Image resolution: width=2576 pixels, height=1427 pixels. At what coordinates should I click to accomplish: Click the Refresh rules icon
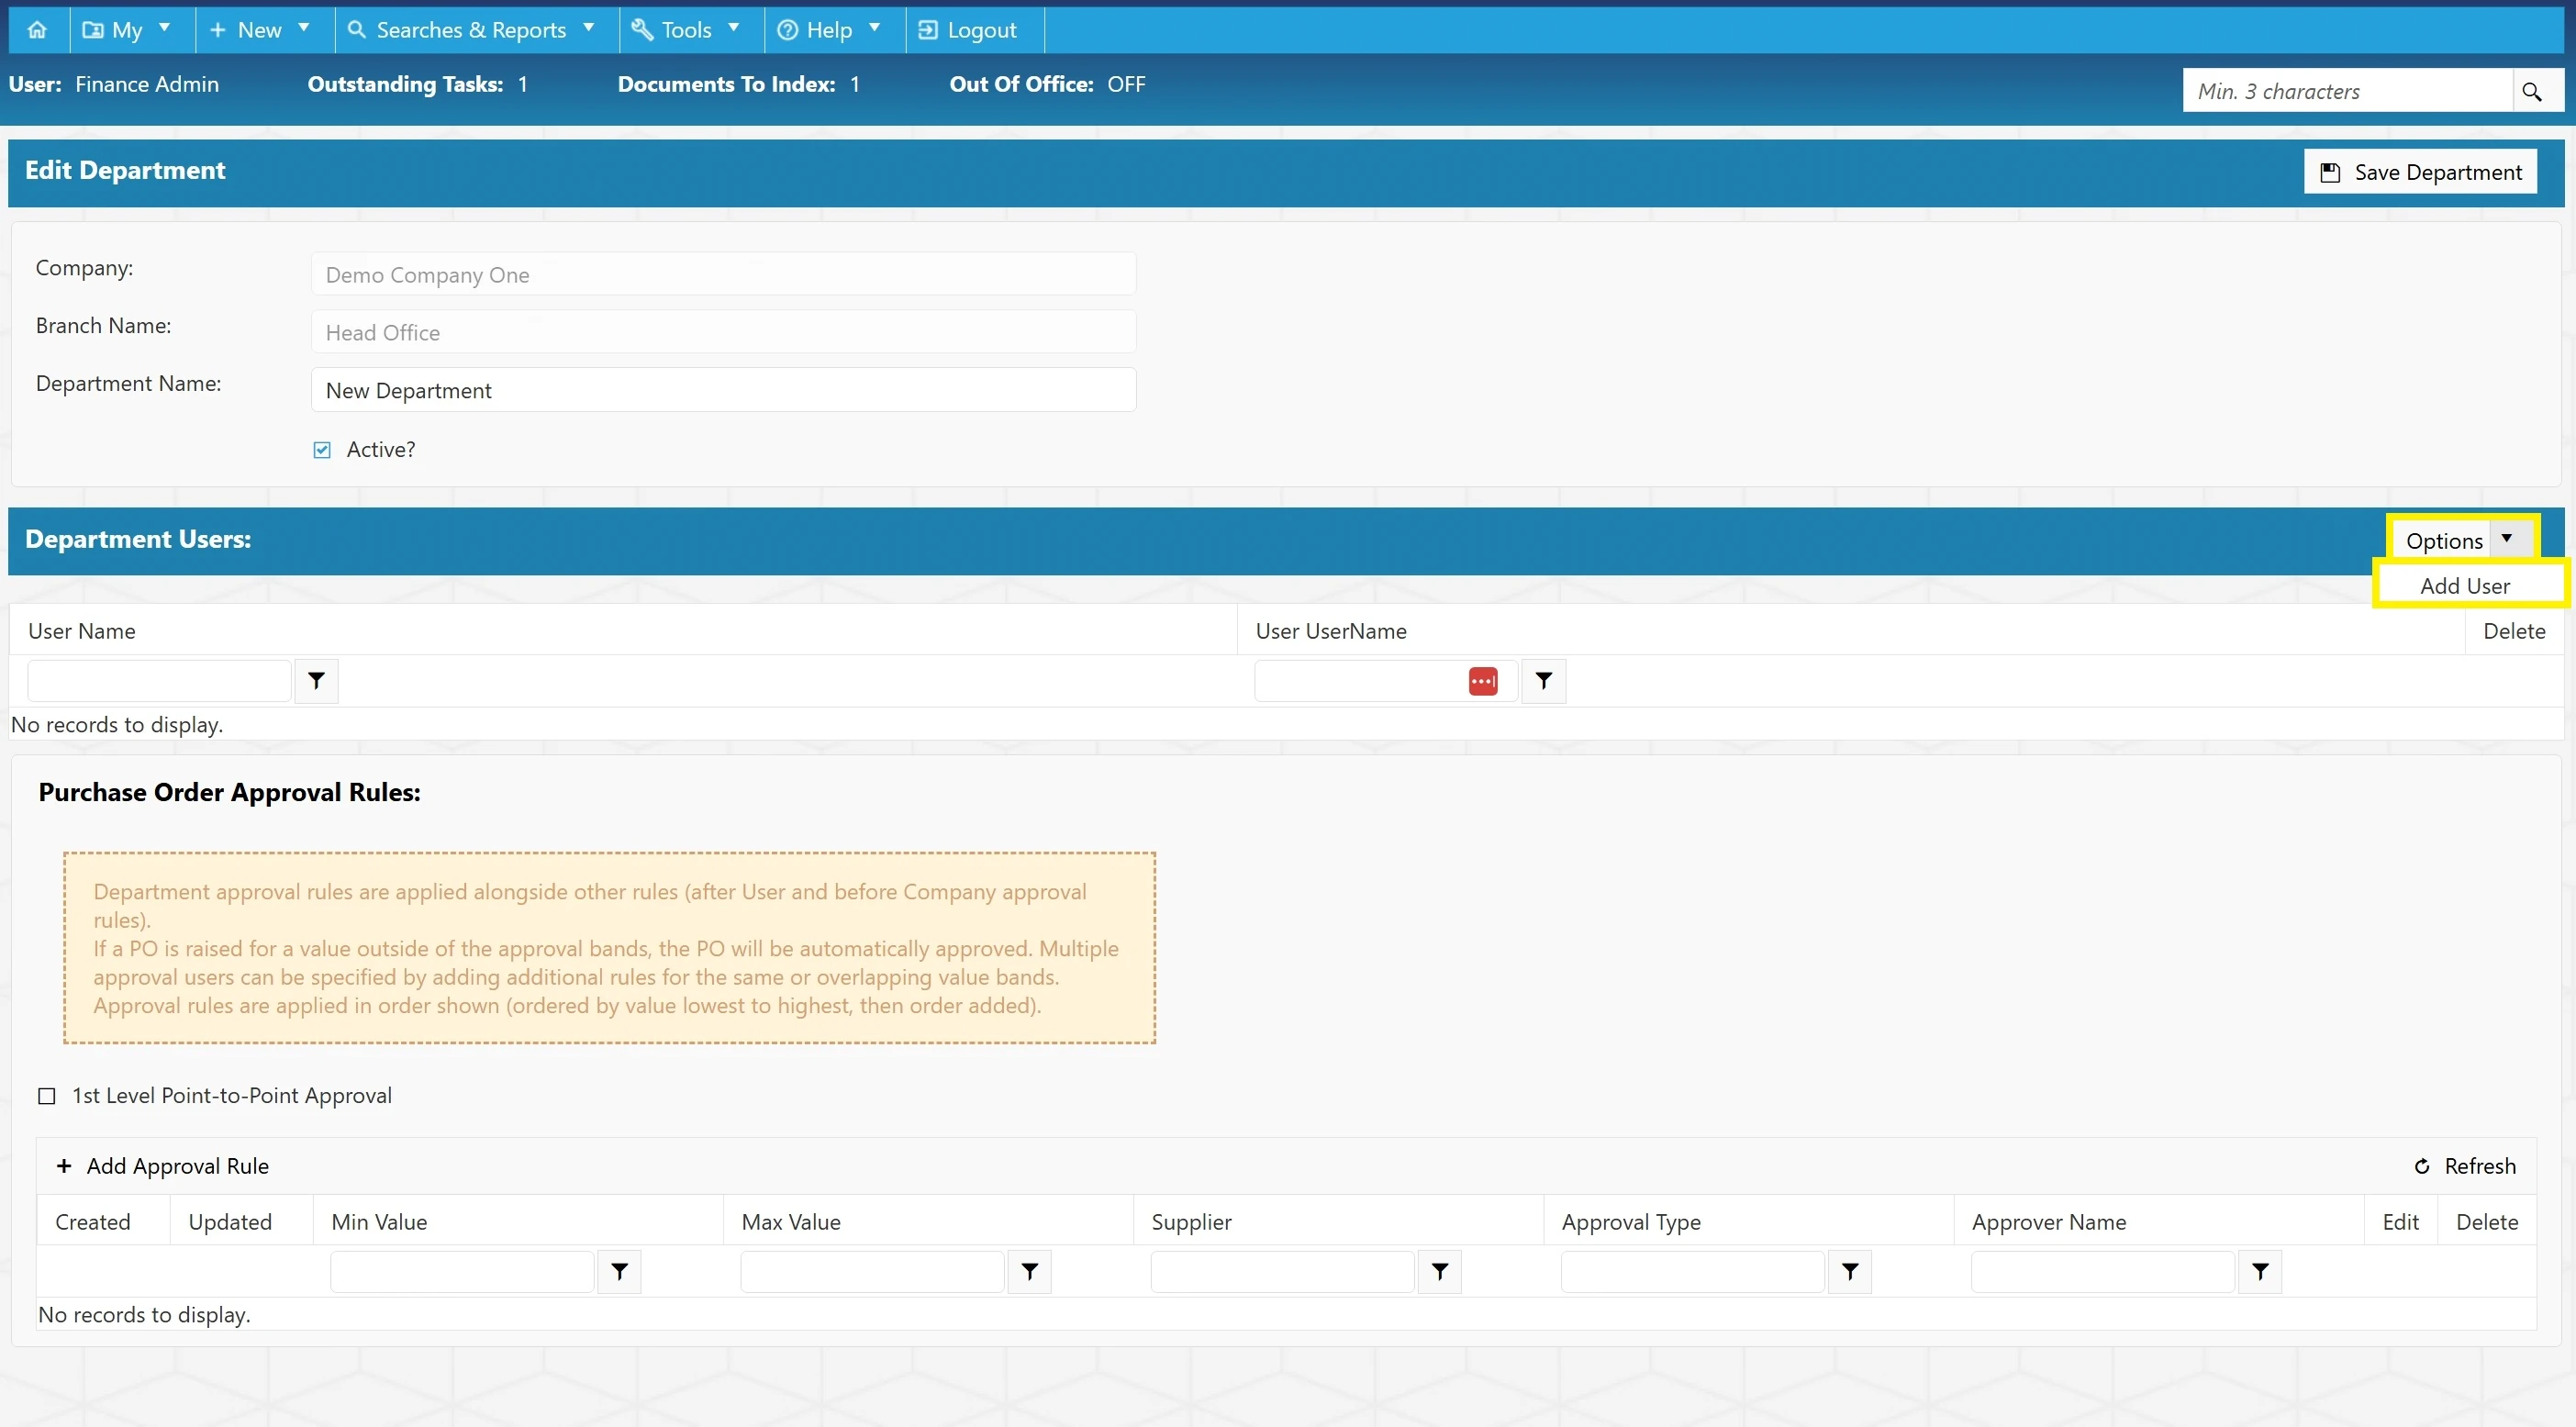tap(2422, 1166)
